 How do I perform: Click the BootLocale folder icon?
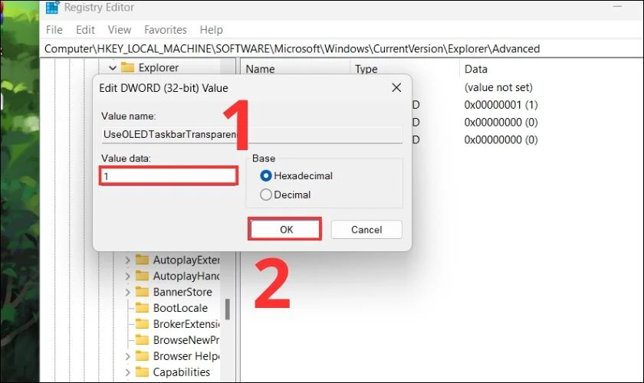click(142, 308)
